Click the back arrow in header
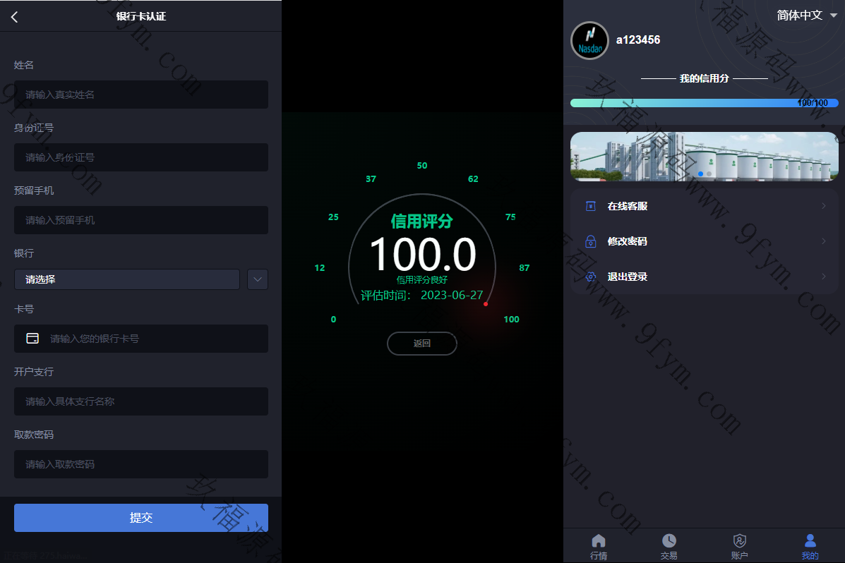Viewport: 845px width, 563px height. (15, 17)
